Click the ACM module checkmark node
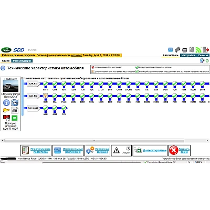The height and width of the screenshot is (210, 210). coord(55,108)
